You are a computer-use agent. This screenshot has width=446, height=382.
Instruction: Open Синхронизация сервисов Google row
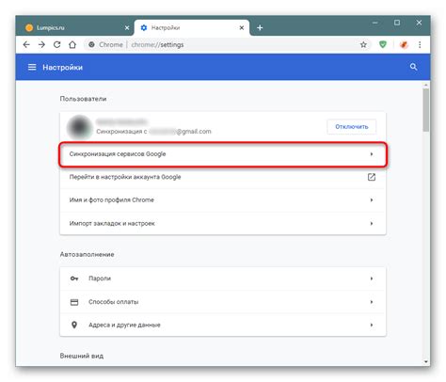(x=223, y=154)
